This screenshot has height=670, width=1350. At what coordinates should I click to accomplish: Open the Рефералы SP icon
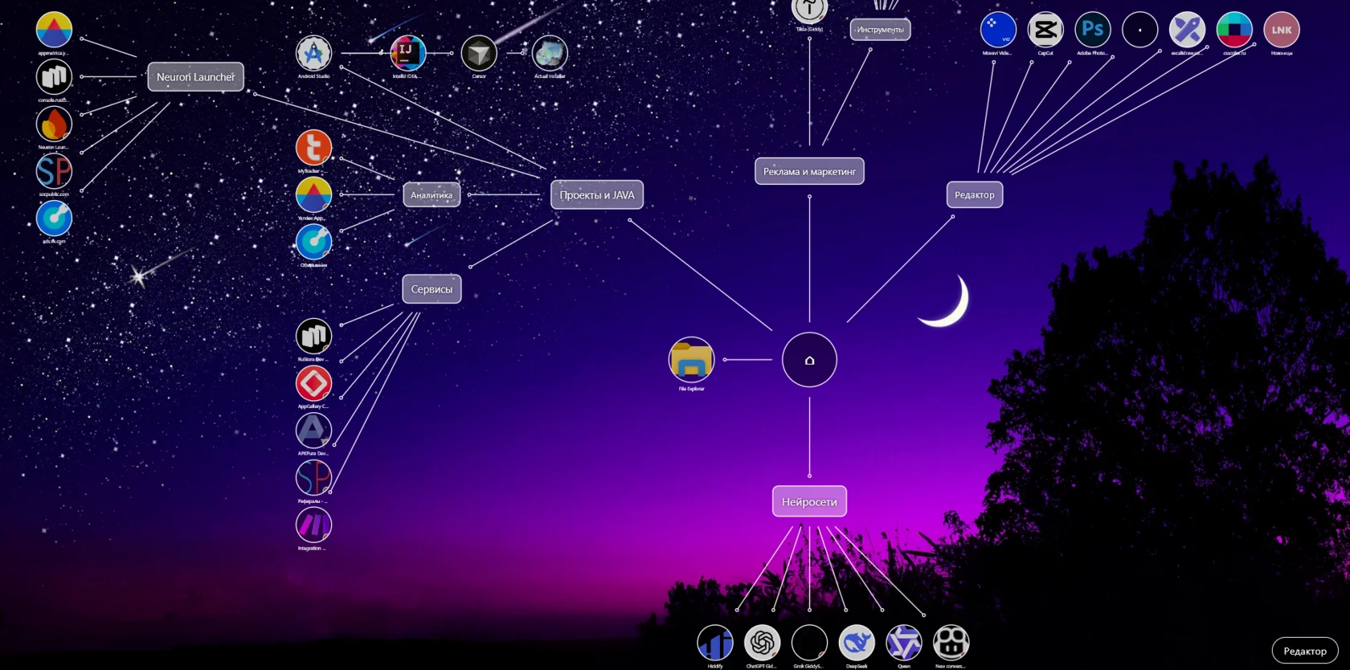coord(313,478)
